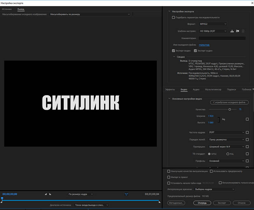This screenshot has height=210, width=254.
Task: Enable match sequence settings checkbox
Action: [173, 17]
